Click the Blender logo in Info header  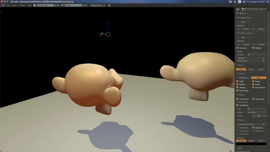pos(109,5)
